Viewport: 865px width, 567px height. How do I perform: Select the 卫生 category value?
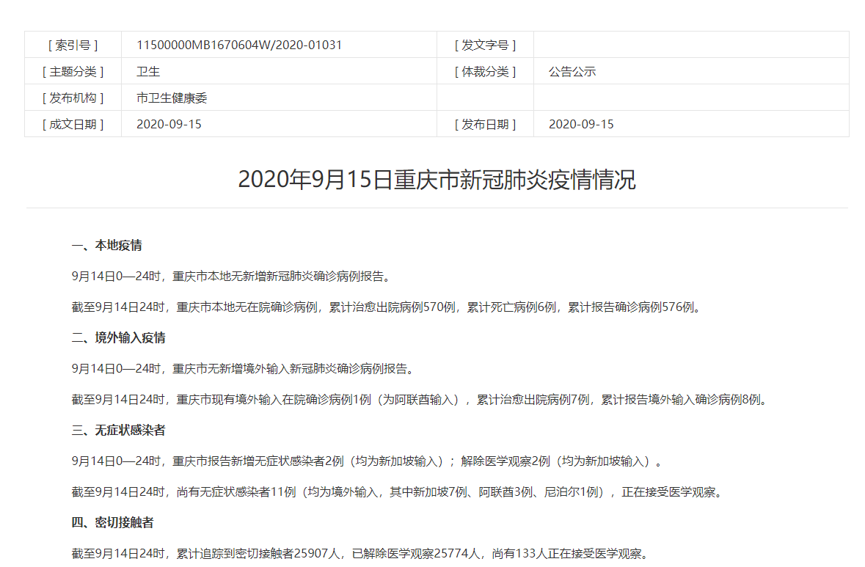(143, 70)
